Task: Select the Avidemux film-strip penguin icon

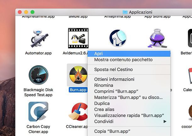Action: pos(78,38)
